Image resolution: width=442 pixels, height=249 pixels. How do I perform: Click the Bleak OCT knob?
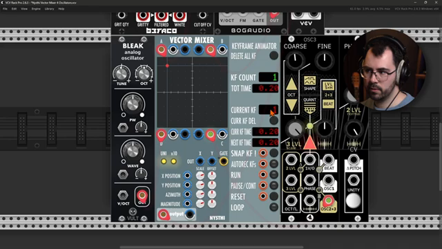pos(144,74)
